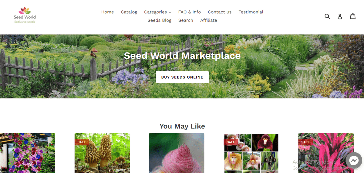
Task: Click the search magnifier icon
Action: (x=327, y=16)
